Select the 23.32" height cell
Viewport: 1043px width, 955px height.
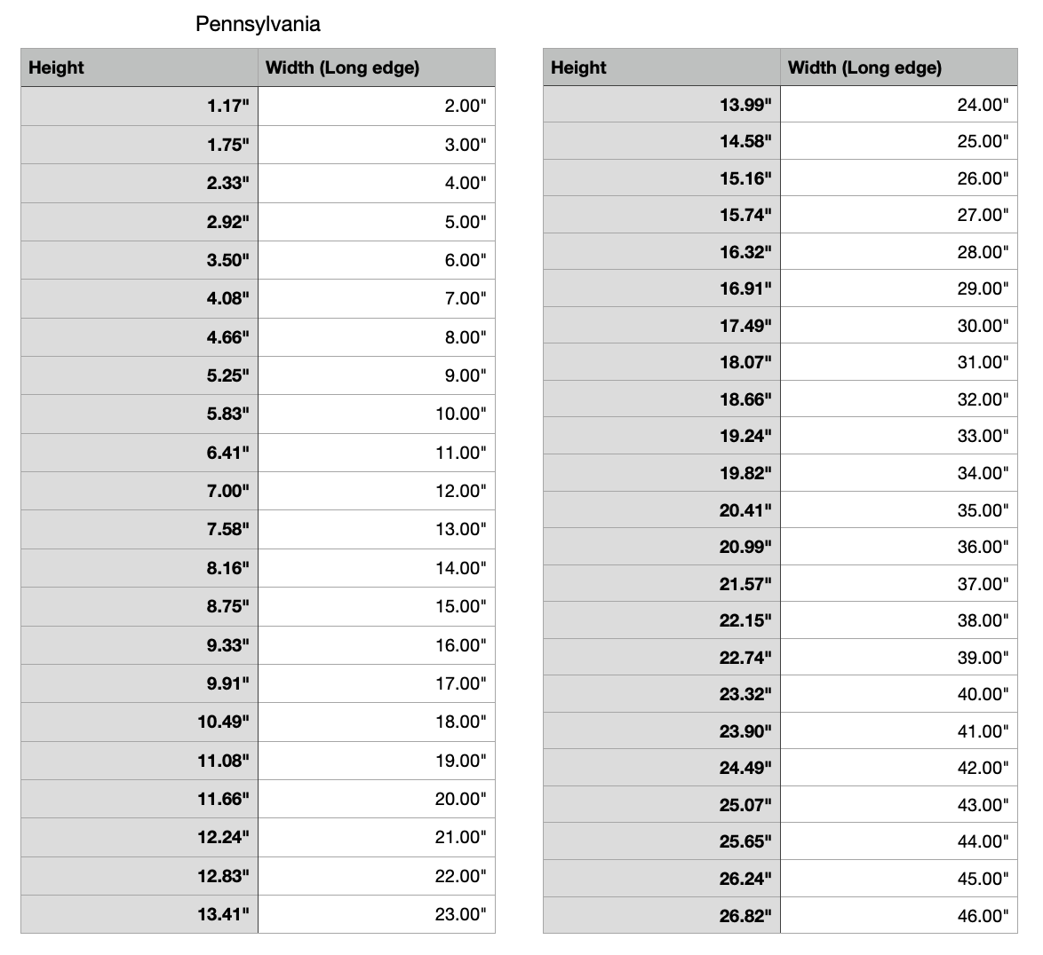745,694
